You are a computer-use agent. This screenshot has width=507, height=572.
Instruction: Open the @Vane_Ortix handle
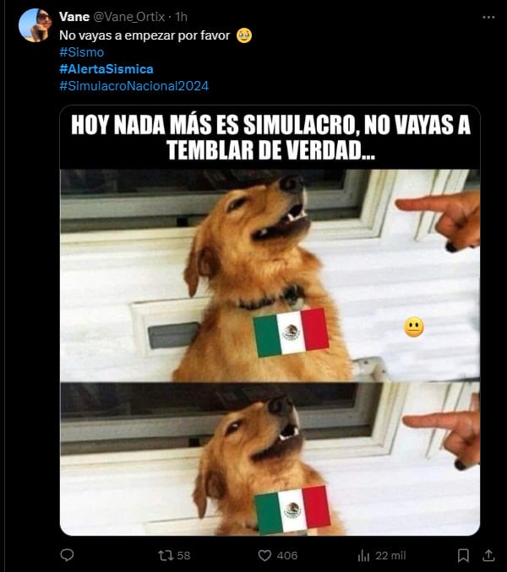[x=129, y=17]
